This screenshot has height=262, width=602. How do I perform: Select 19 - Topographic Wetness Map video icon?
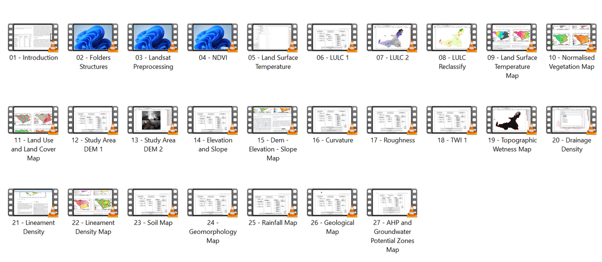[x=512, y=120]
